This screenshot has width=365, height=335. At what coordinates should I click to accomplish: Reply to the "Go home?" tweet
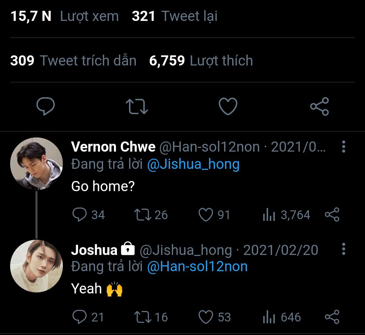pyautogui.click(x=80, y=215)
